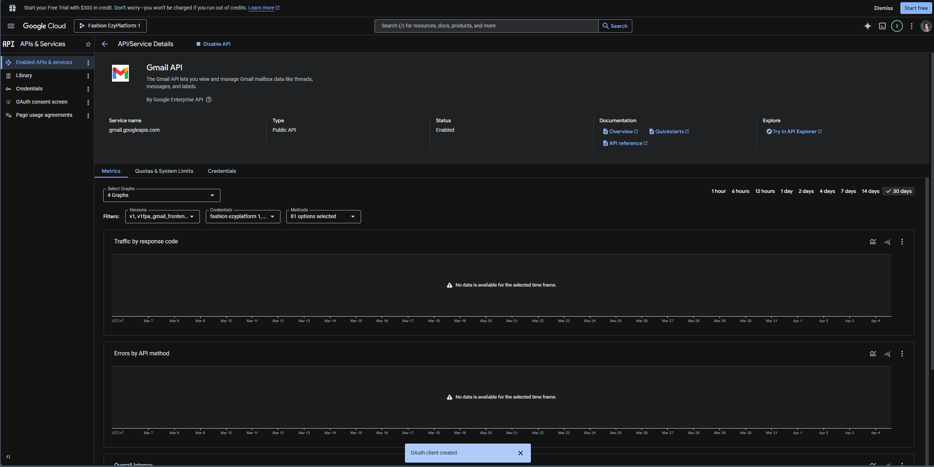Open the API reference documentation link
The width and height of the screenshot is (934, 467).
point(625,143)
